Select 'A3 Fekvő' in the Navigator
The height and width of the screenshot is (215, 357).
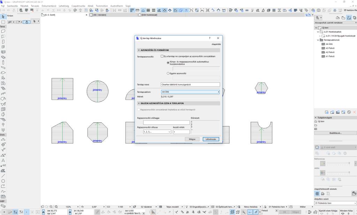[x=330, y=48]
